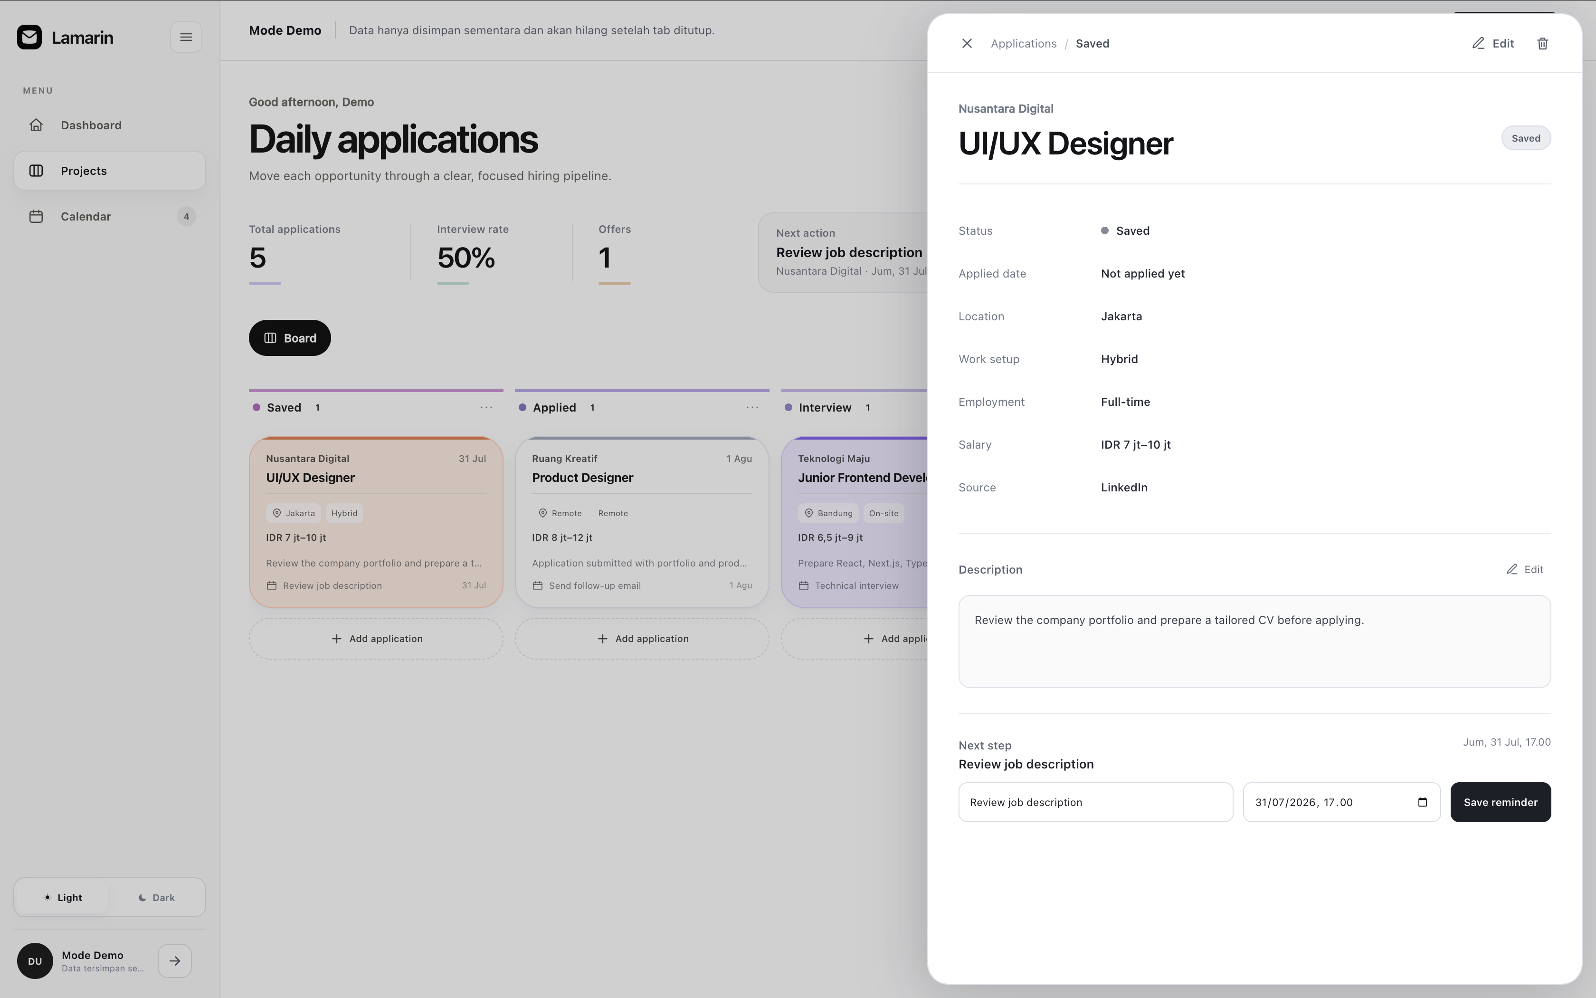Click the Total applications stat
Image resolution: width=1596 pixels, height=998 pixels.
pos(295,254)
